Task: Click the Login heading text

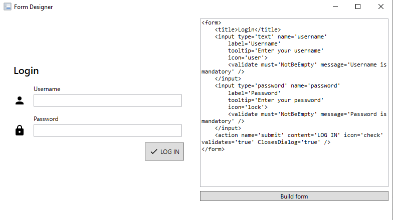Action: pos(26,71)
